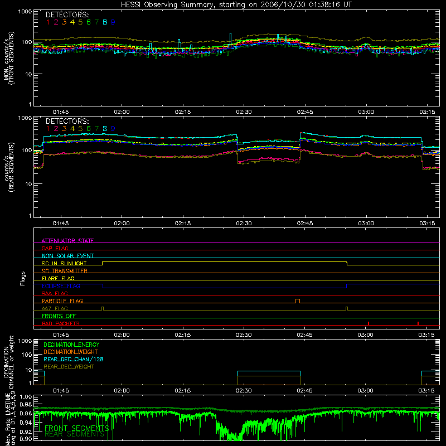Click blue detector 9 in front segments legend

(113, 22)
